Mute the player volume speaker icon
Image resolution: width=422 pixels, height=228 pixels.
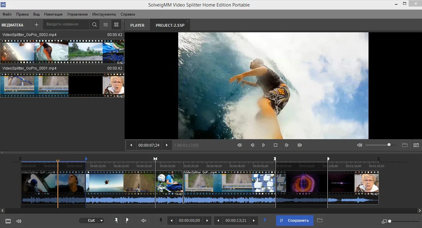359,145
